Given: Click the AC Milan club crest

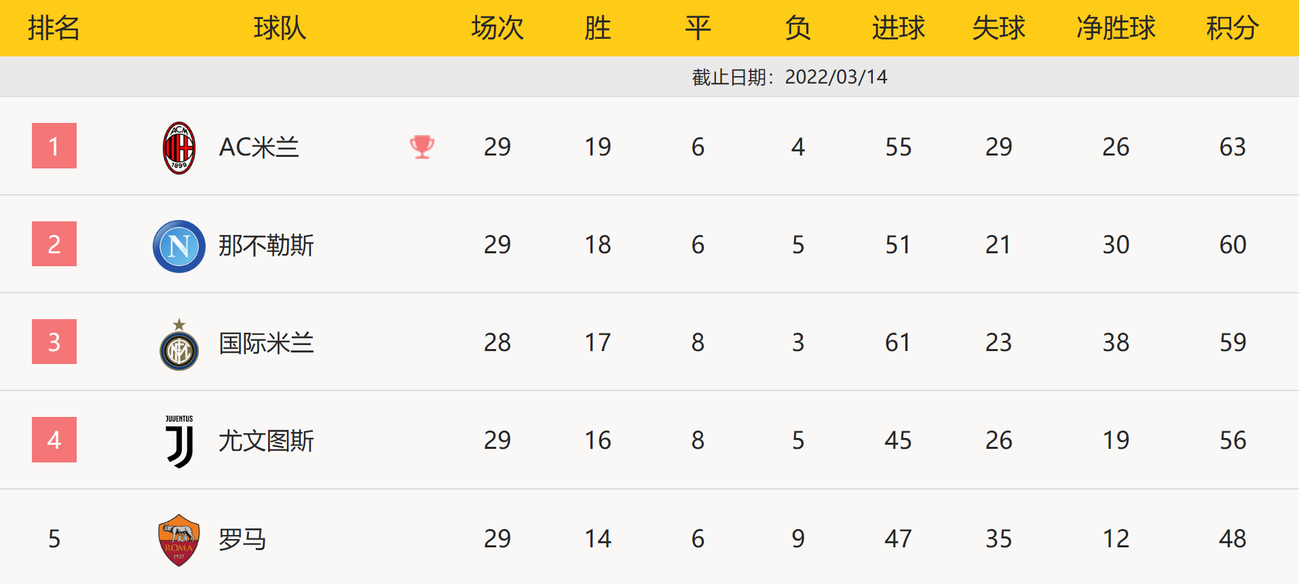Looking at the screenshot, I should pyautogui.click(x=179, y=147).
